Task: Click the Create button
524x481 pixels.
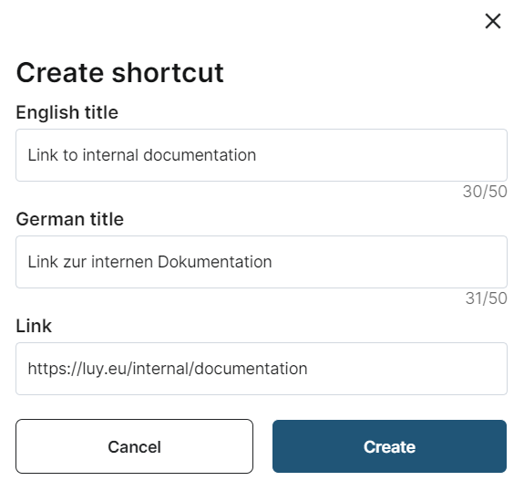Action: [389, 446]
